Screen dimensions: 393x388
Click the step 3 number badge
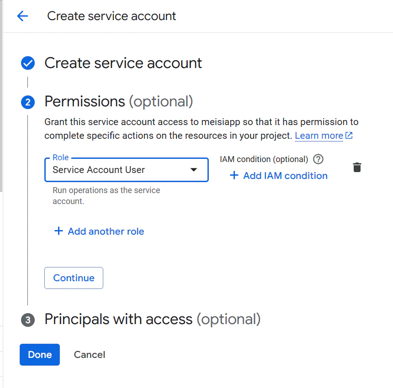tap(28, 320)
